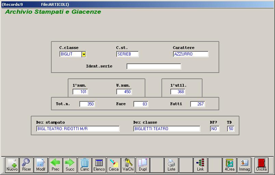Click the C.classe label

point(69,48)
